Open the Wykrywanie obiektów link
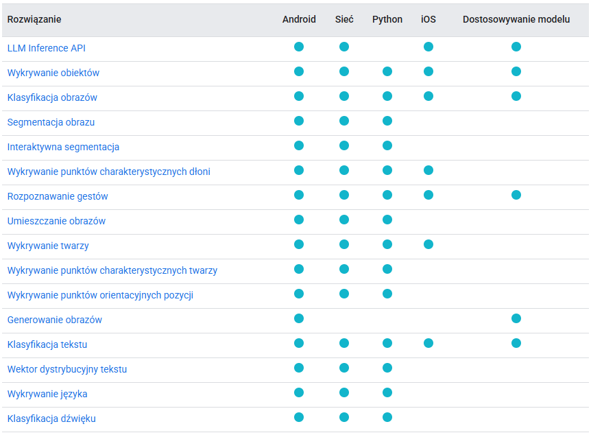The image size is (591, 435). (x=53, y=73)
